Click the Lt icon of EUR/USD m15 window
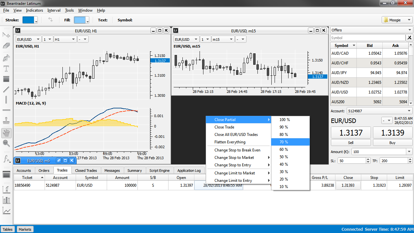414x233 pixels. click(x=176, y=30)
